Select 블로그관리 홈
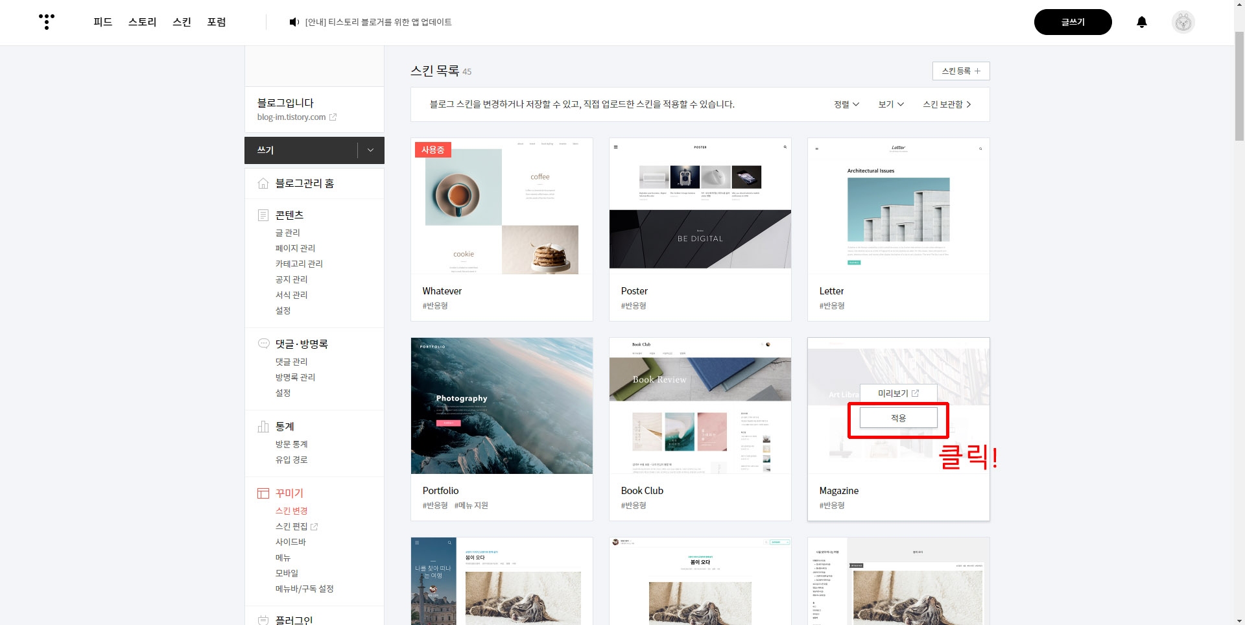 305,183
